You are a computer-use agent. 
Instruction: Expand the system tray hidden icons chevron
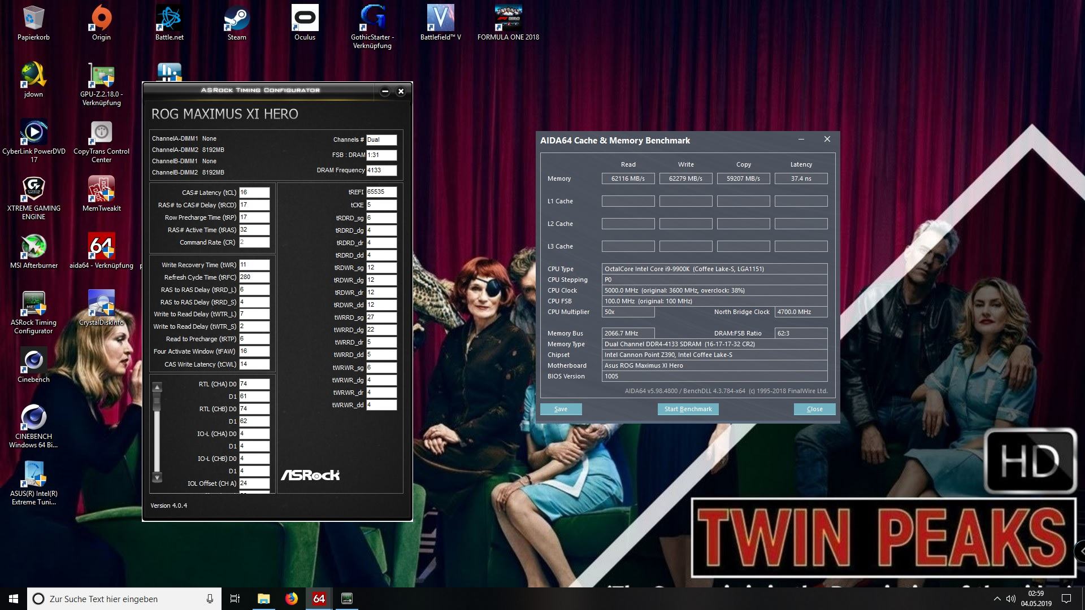coord(997,599)
